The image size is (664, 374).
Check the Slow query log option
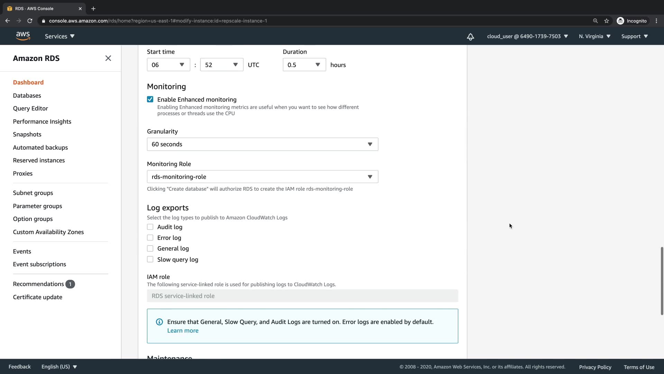point(150,259)
